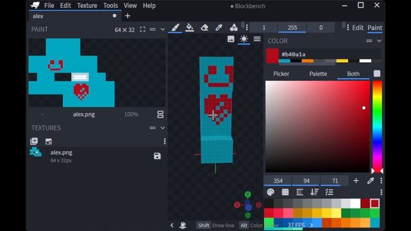
Task: Open the Tools menu
Action: 110,6
